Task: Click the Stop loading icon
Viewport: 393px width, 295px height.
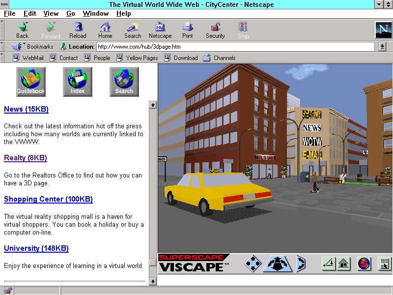Action: (x=243, y=30)
